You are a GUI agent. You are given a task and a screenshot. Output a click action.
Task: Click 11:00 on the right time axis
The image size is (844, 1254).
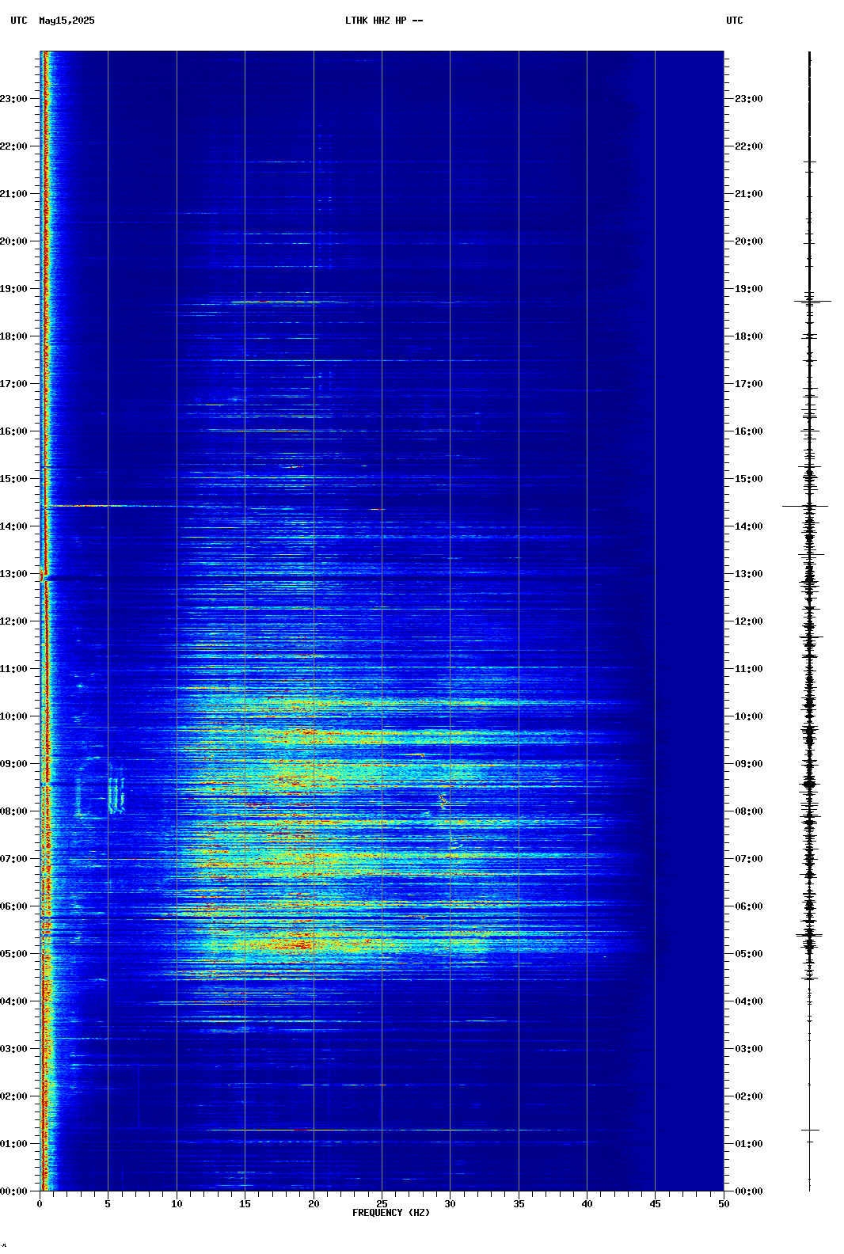tap(749, 669)
